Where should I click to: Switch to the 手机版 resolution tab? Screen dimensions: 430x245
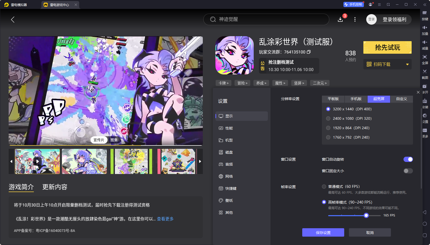tap(355, 99)
